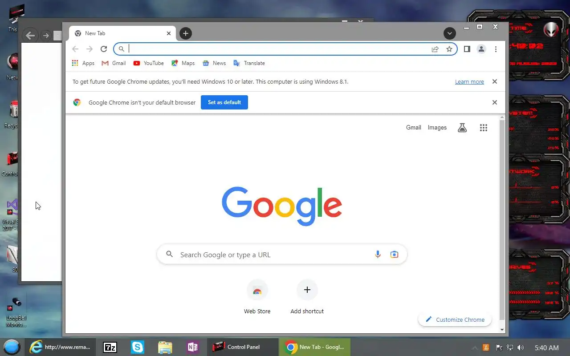This screenshot has height=356, width=570.
Task: Open the Chrome side panel icon
Action: [467, 49]
